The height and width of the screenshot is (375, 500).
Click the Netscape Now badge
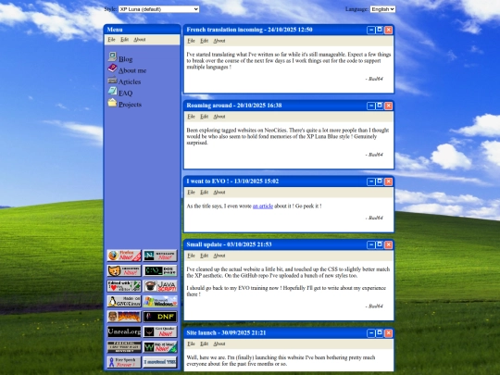160,256
